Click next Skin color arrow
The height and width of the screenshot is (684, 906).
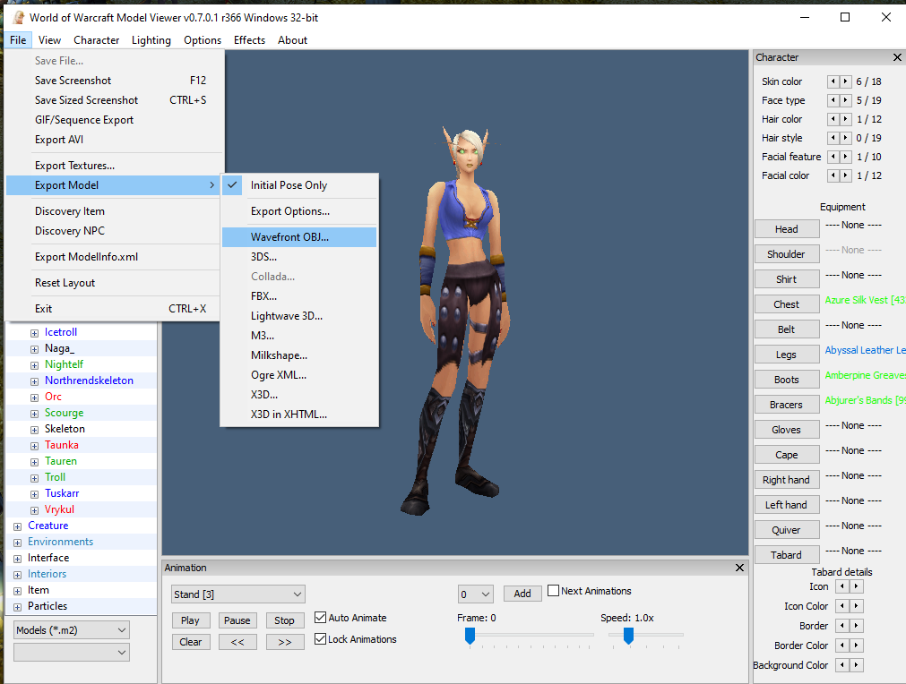845,81
